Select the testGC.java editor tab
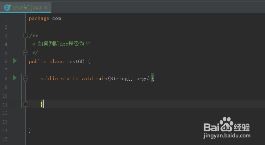The height and width of the screenshot is (145, 265). coord(26,8)
